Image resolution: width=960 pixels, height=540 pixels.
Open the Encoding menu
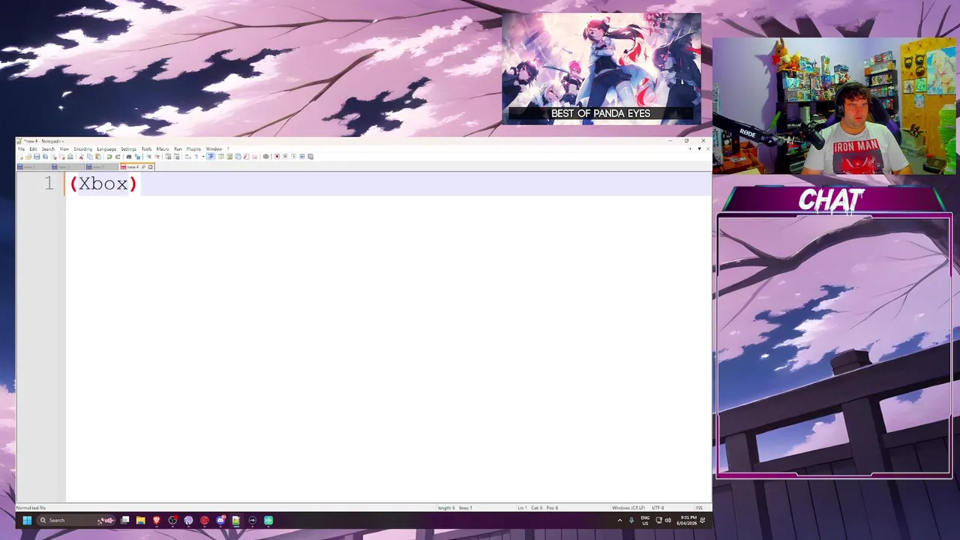(x=82, y=149)
